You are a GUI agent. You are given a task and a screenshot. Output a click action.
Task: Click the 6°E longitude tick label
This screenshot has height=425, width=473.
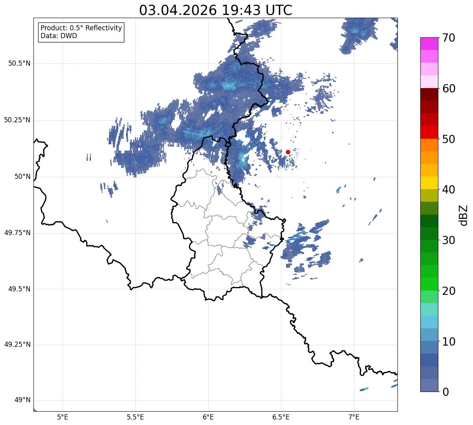[x=208, y=417]
